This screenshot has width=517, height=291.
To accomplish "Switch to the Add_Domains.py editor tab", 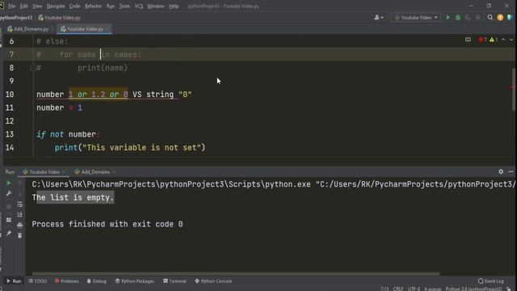I will click(x=31, y=29).
